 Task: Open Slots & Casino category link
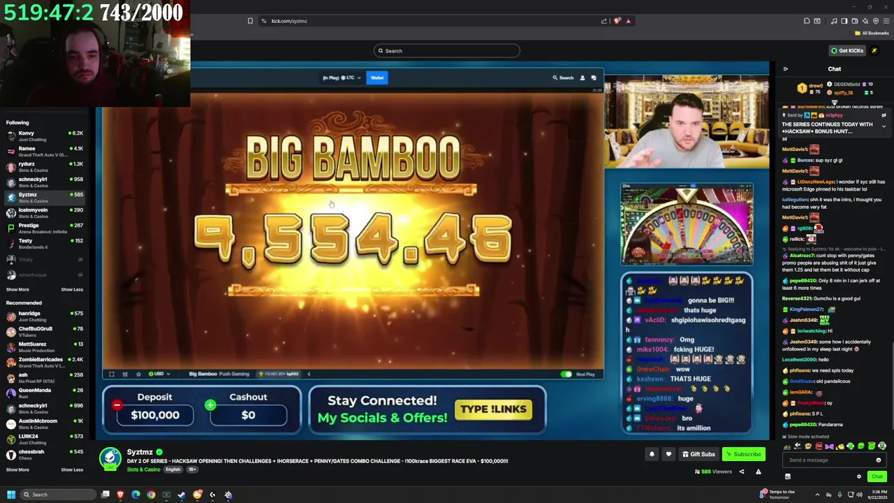point(143,469)
